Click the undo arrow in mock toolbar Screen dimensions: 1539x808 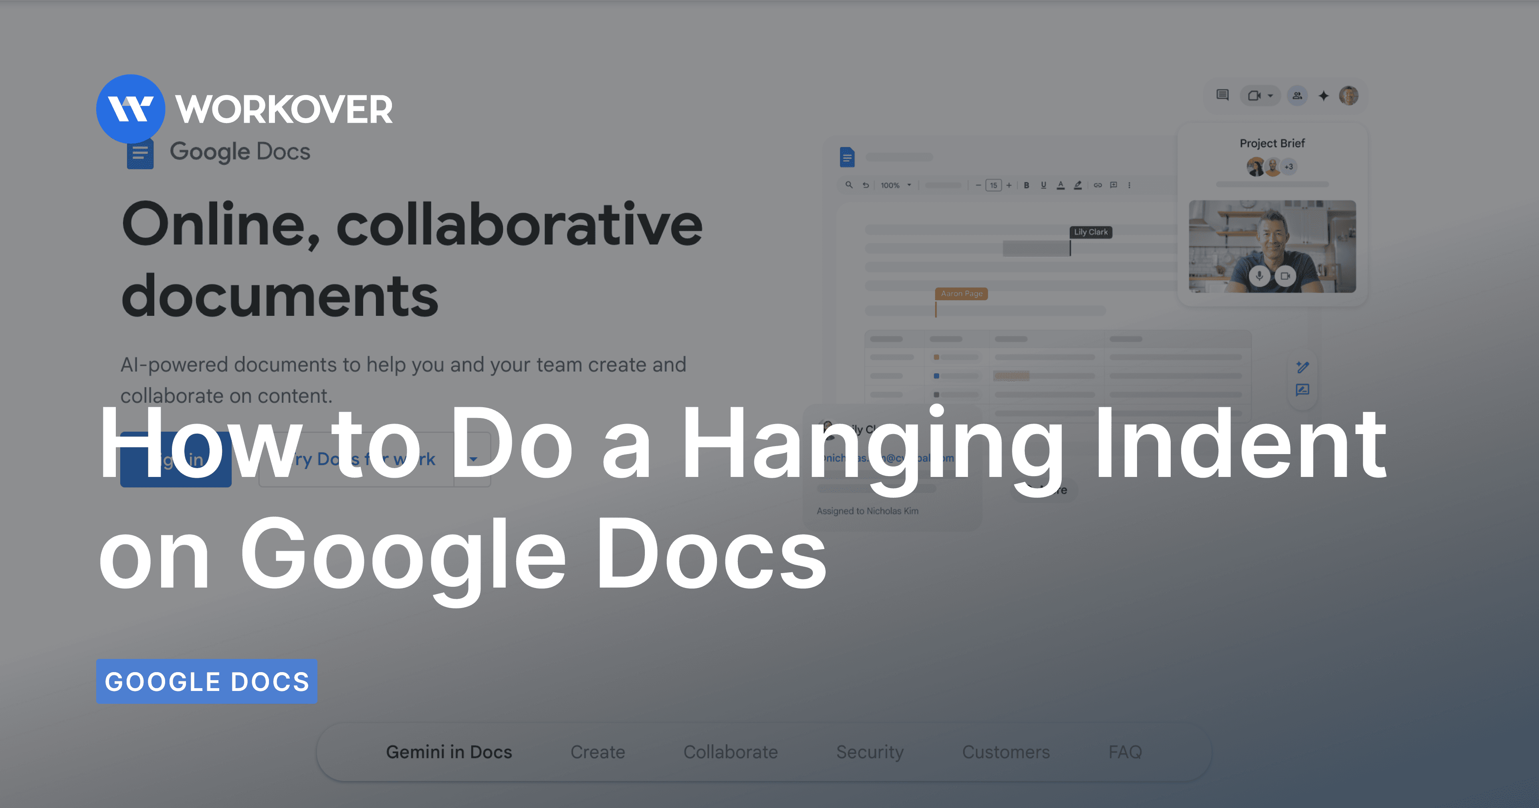[x=866, y=185]
